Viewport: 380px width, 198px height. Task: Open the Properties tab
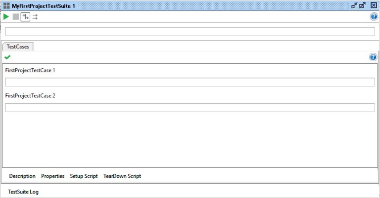pos(52,176)
